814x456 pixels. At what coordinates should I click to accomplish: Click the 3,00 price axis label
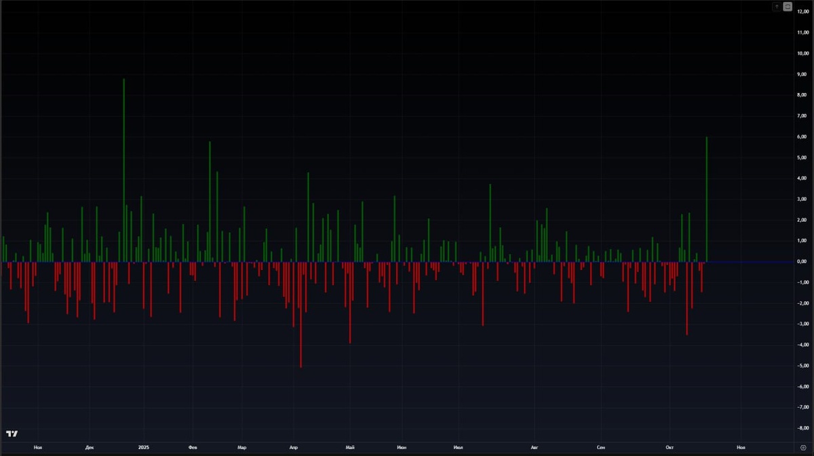pyautogui.click(x=802, y=199)
